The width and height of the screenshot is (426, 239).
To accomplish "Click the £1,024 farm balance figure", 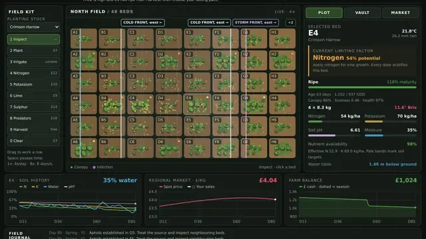I will 406,180.
